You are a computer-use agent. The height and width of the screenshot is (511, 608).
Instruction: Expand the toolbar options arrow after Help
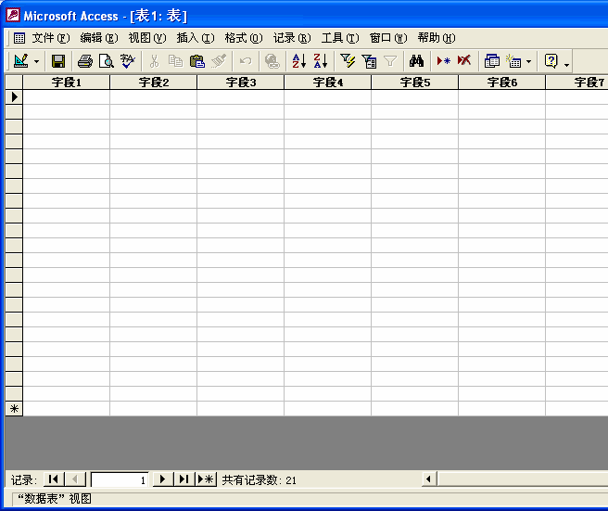pos(566,64)
